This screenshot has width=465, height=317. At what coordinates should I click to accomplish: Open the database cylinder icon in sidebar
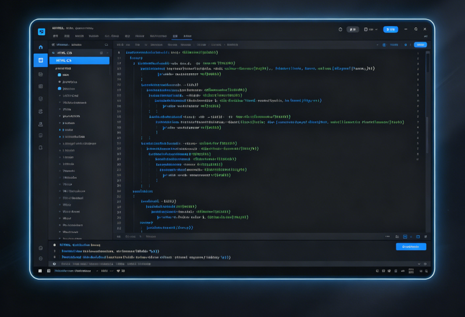click(41, 99)
